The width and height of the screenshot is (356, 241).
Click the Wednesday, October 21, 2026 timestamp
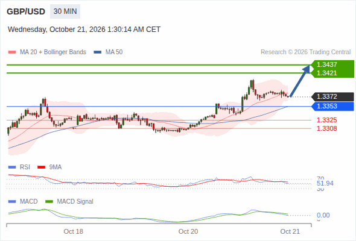pos(84,30)
